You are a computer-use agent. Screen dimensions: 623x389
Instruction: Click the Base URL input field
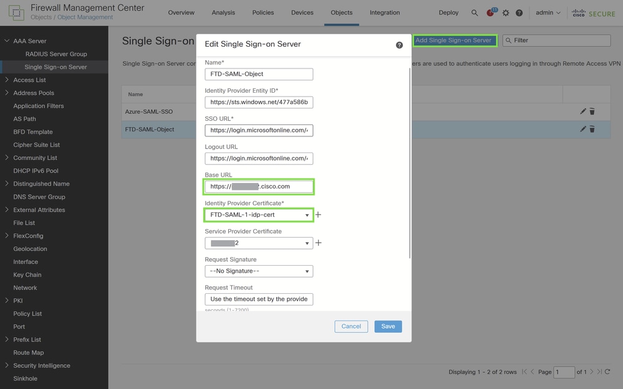click(259, 186)
